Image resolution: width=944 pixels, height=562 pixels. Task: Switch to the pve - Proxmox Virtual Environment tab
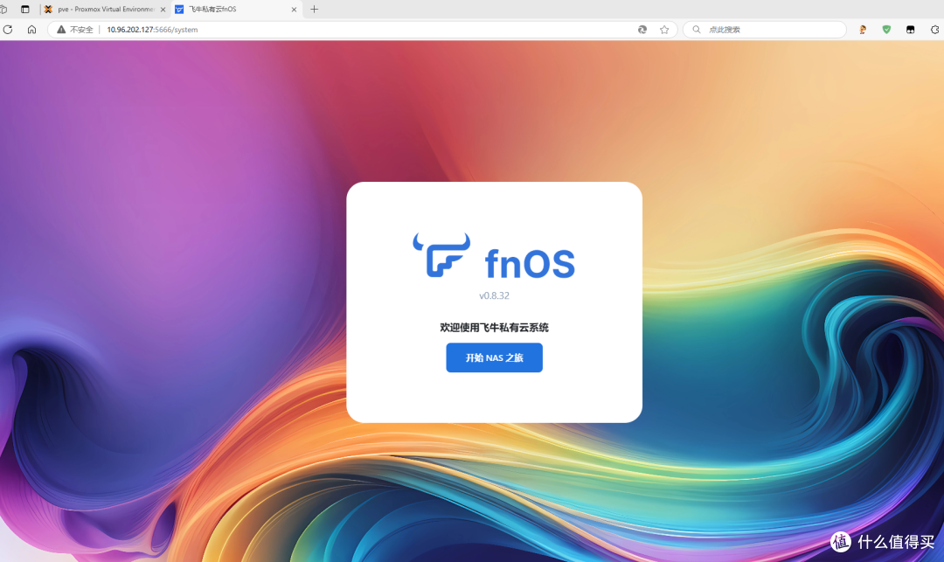pyautogui.click(x=106, y=9)
